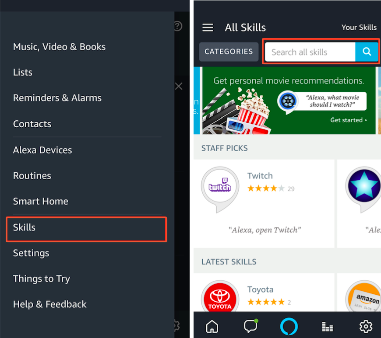Open settings gear in bottom navigation
Viewport: 381px width, 338px height.
coord(366,326)
